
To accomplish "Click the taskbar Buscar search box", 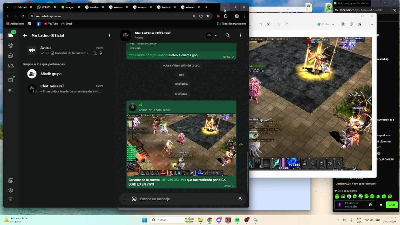I will (x=173, y=220).
